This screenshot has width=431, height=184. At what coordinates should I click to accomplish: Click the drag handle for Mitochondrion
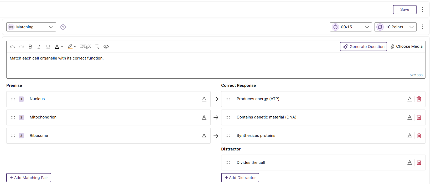[13, 117]
